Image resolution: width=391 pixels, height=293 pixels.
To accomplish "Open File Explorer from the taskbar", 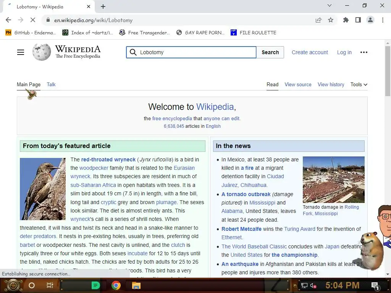I will (x=136, y=285).
